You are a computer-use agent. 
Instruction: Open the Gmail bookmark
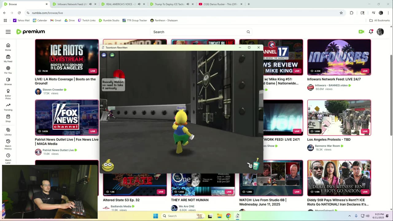(56, 20)
